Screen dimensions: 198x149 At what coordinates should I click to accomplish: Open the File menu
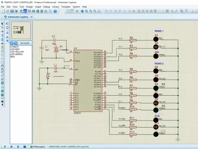(x=2, y=7)
